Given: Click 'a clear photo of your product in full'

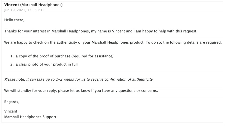Looking at the screenshot, I should 47,64.
